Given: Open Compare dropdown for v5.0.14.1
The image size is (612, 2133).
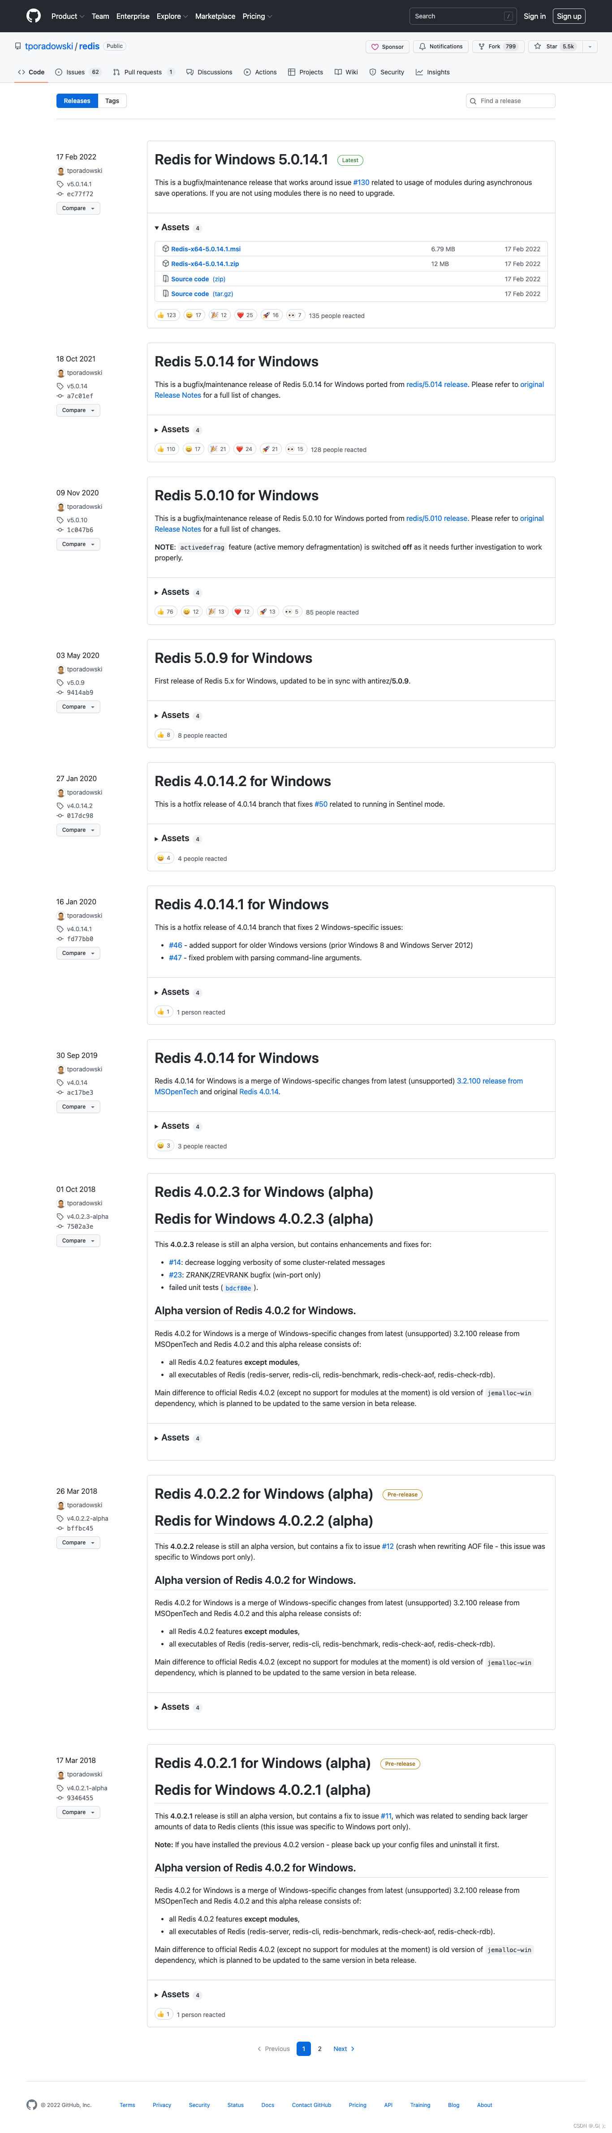Looking at the screenshot, I should 78,209.
